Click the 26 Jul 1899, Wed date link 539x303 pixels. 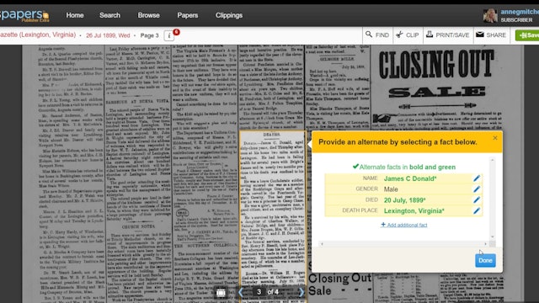point(108,35)
